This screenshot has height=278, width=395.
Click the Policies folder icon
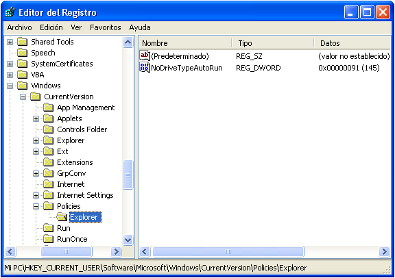click(x=49, y=206)
